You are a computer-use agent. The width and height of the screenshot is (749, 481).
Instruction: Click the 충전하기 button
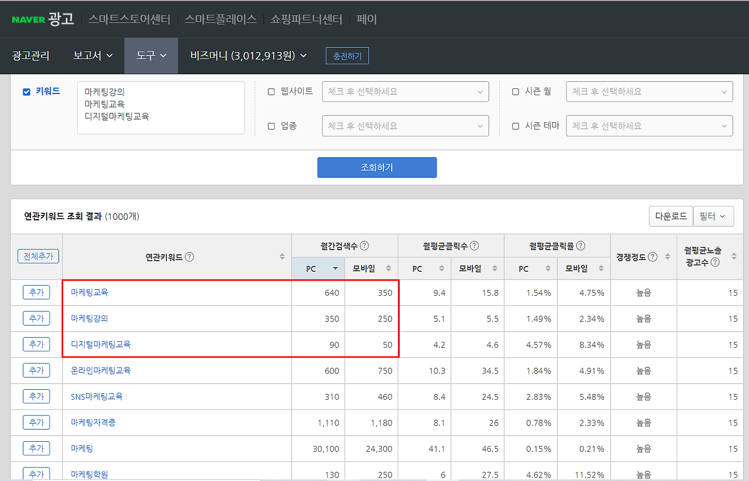coord(348,56)
